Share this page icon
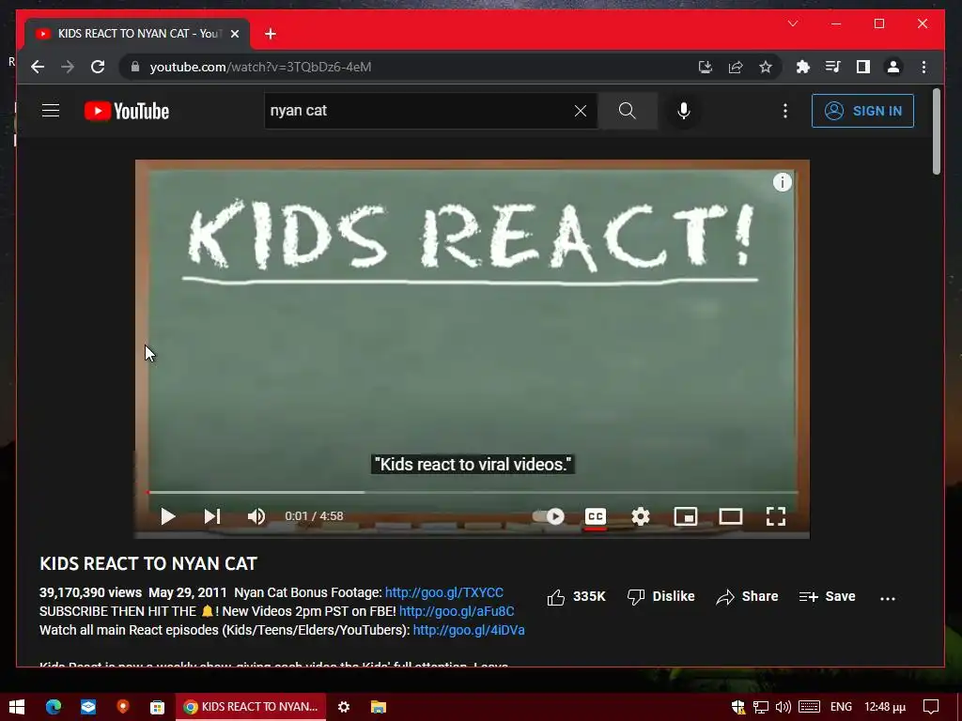The height and width of the screenshot is (721, 962). (x=735, y=67)
